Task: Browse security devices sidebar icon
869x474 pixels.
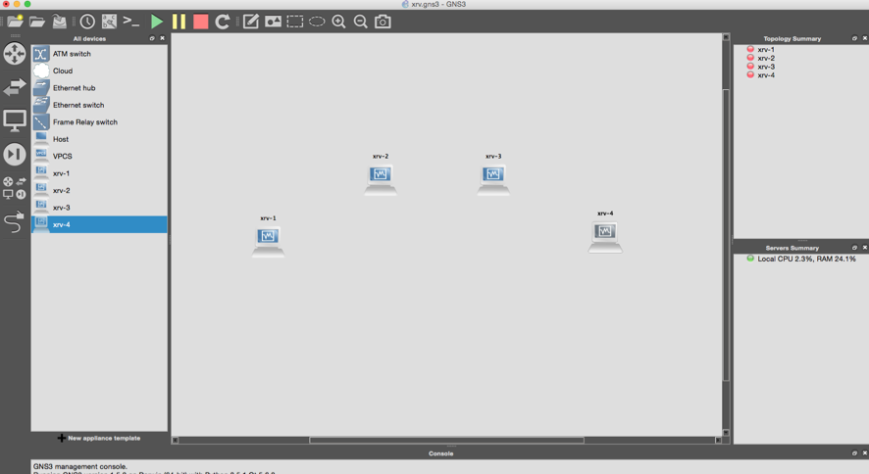Action: [15, 155]
